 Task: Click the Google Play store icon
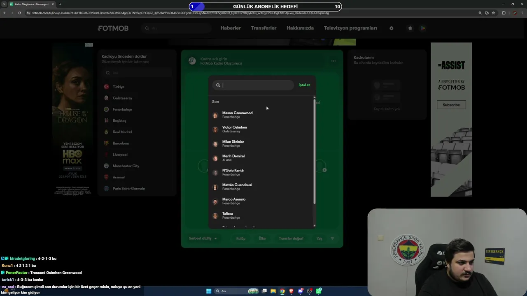423,28
